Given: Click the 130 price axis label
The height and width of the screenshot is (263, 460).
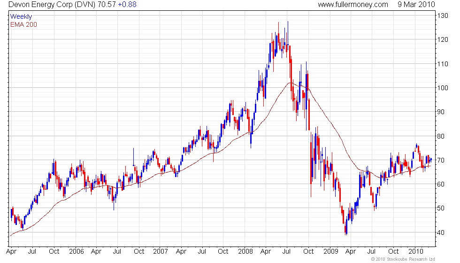Looking at the screenshot, I should (443, 15).
